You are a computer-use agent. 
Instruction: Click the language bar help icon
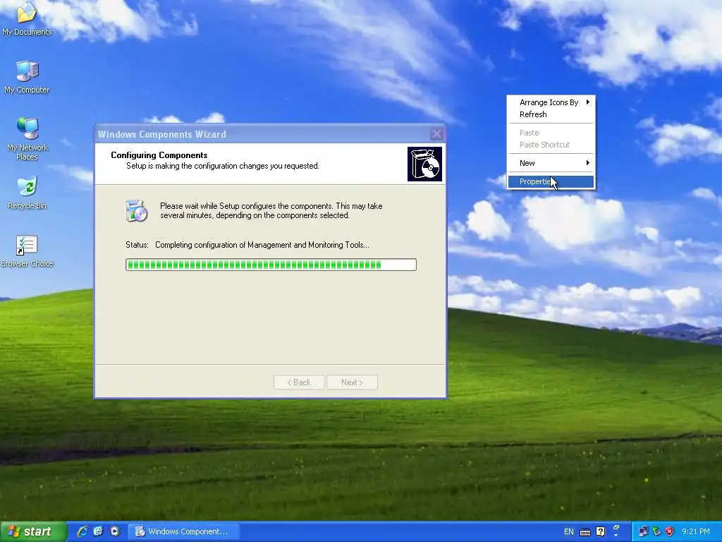pyautogui.click(x=600, y=531)
